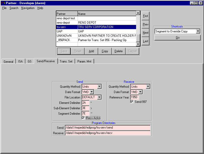Viewport: 204px width, 154px height.
Task: Go to the Last partner record
Action: 145,41
